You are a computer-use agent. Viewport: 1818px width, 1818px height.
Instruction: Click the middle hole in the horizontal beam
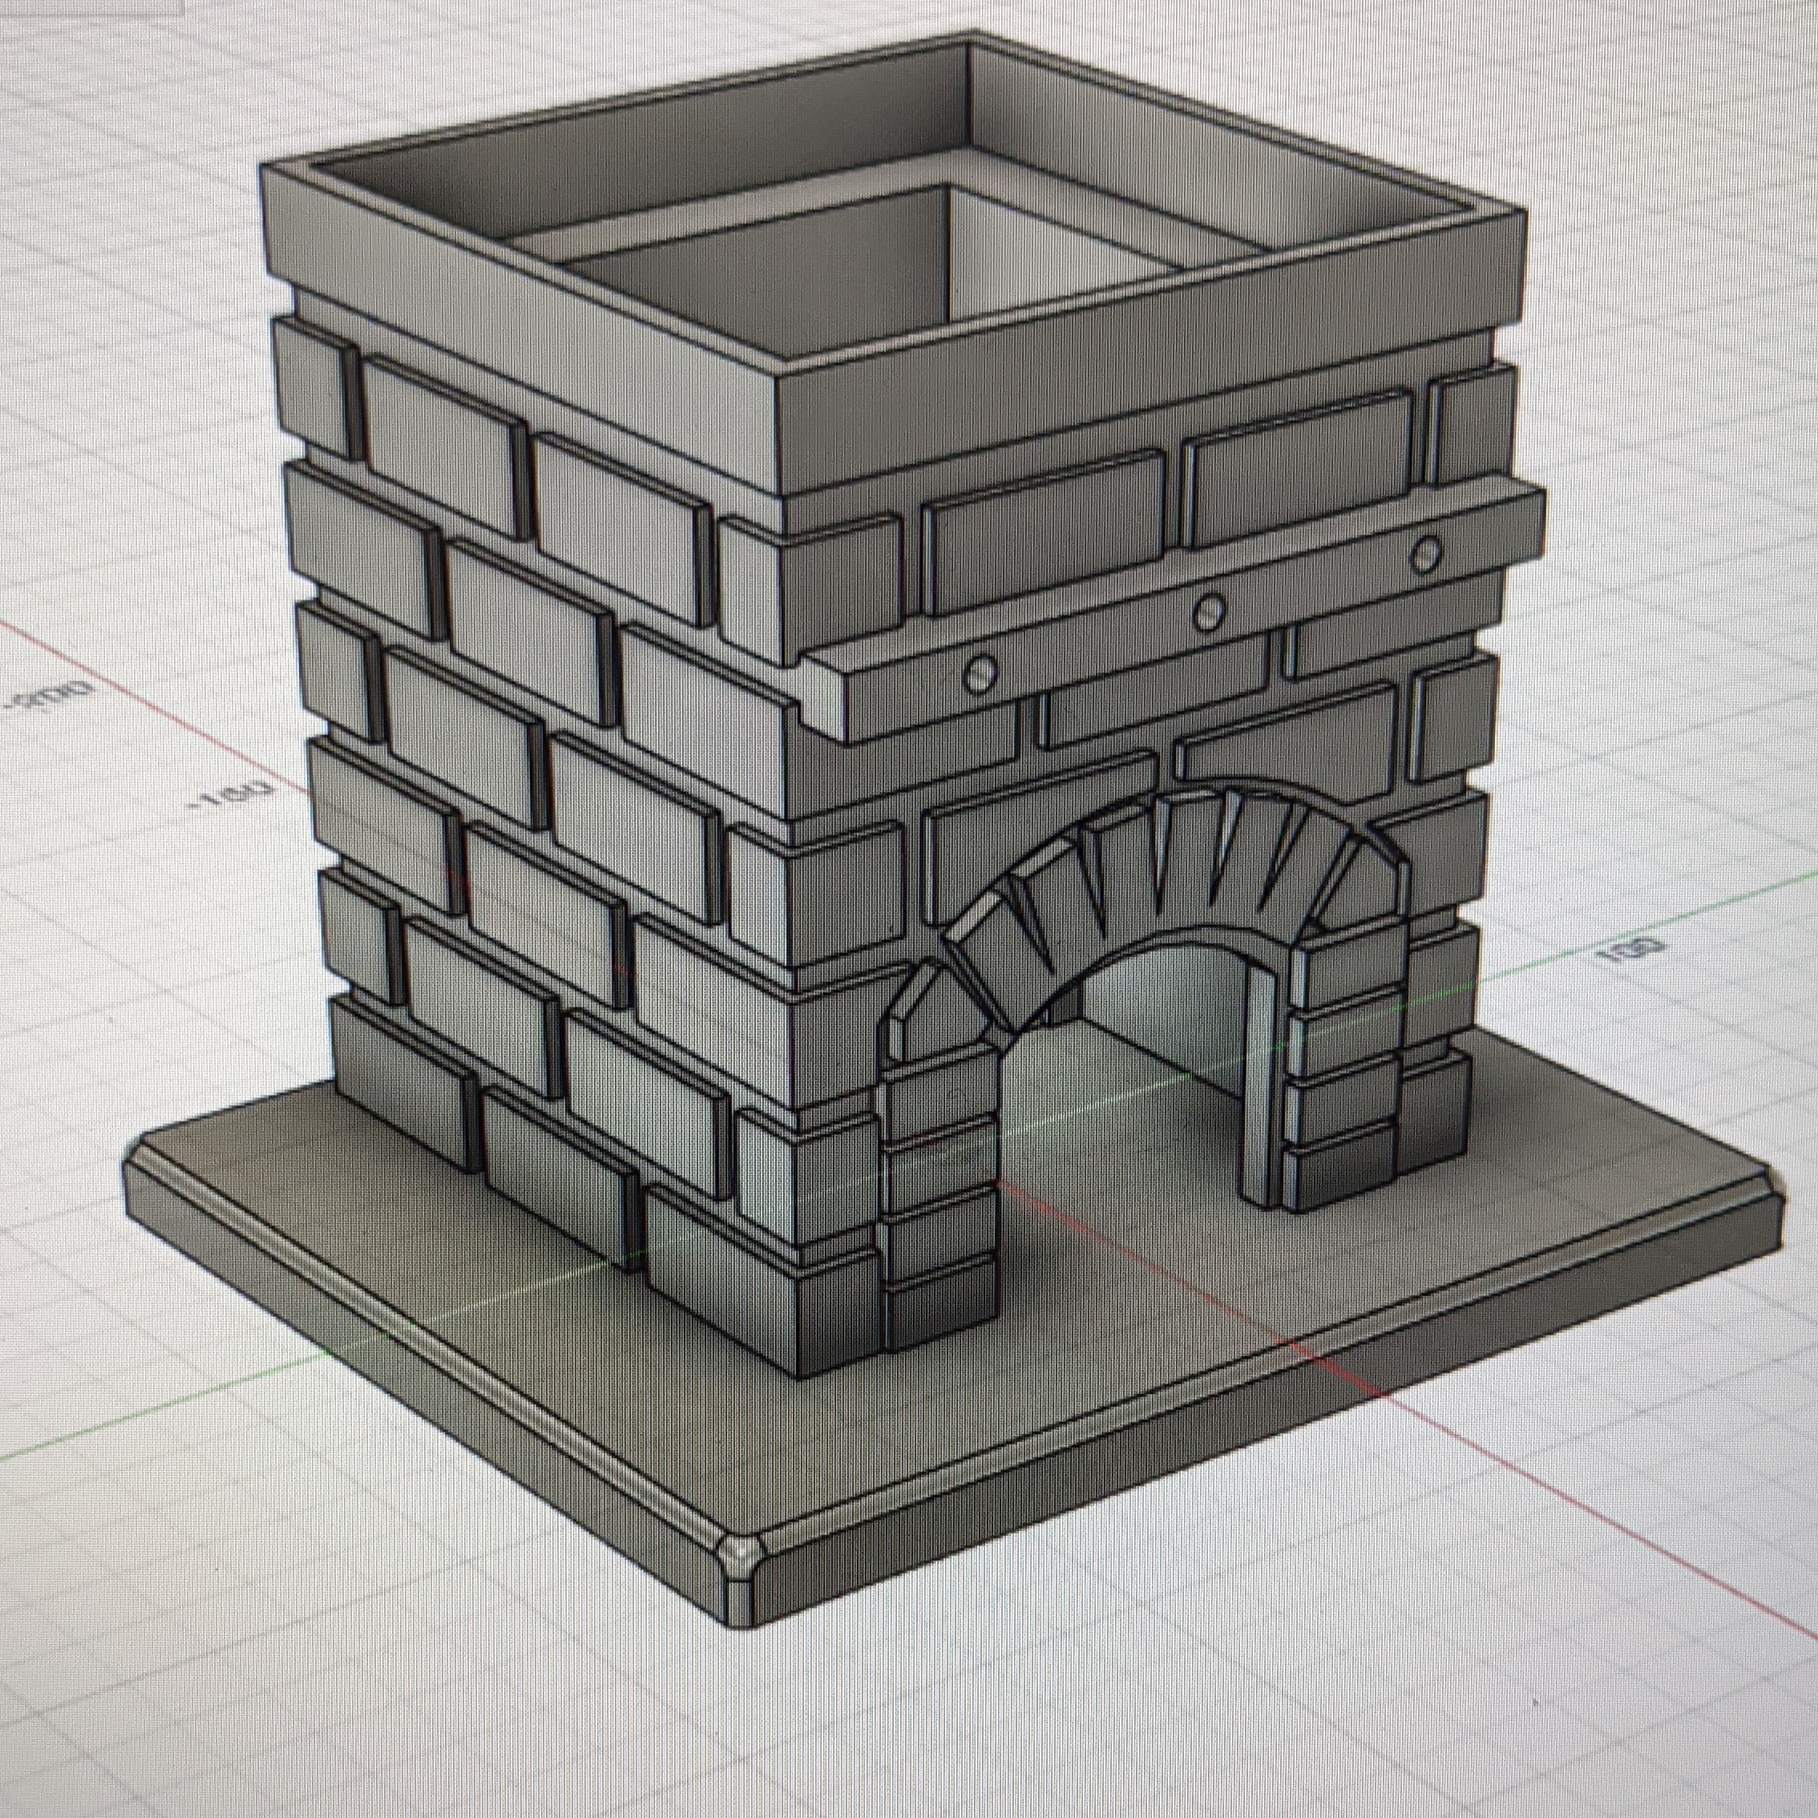point(1207,615)
